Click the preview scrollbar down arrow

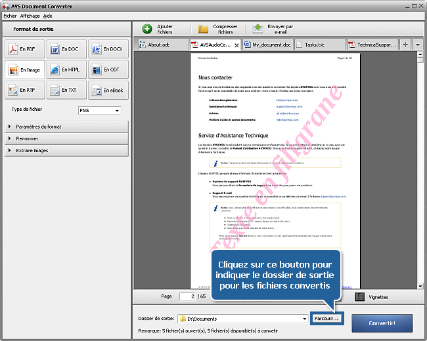tap(420, 286)
